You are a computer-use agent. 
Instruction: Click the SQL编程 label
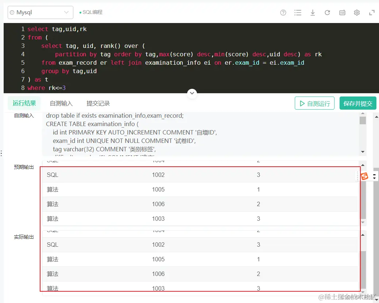pos(92,12)
